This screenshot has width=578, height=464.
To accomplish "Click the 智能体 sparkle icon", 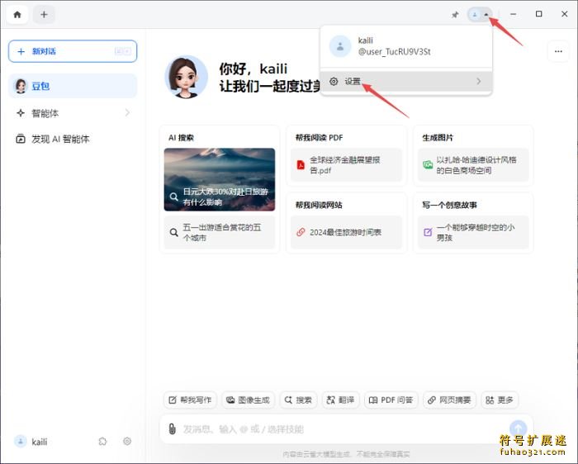I will pos(21,113).
